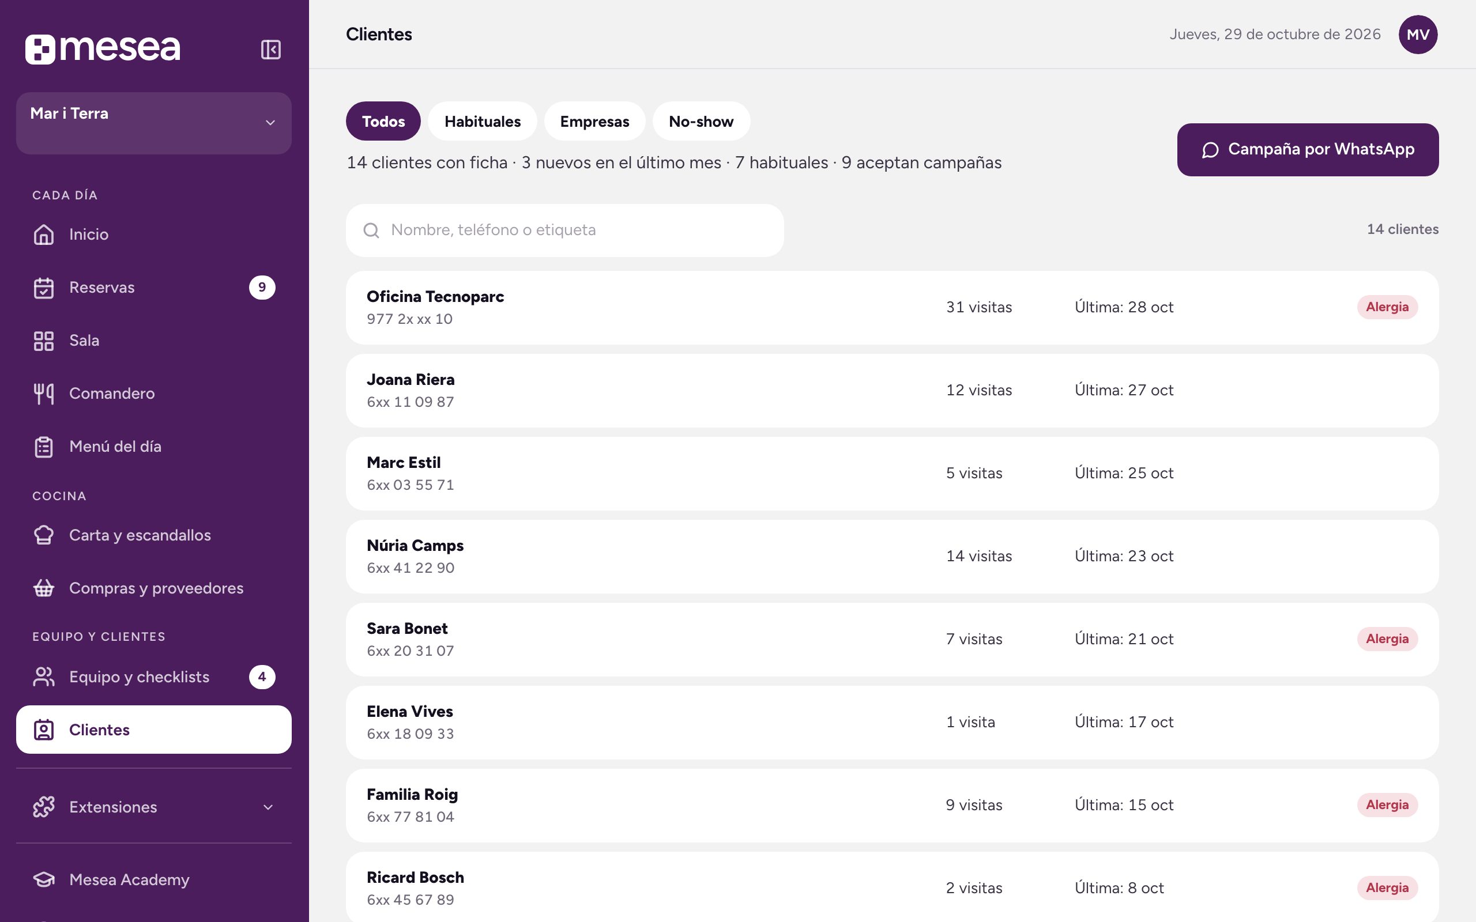Screen dimensions: 1476x922
Task: Click the Alergia tag on Oficina Tecnoparc
Action: pos(1387,307)
